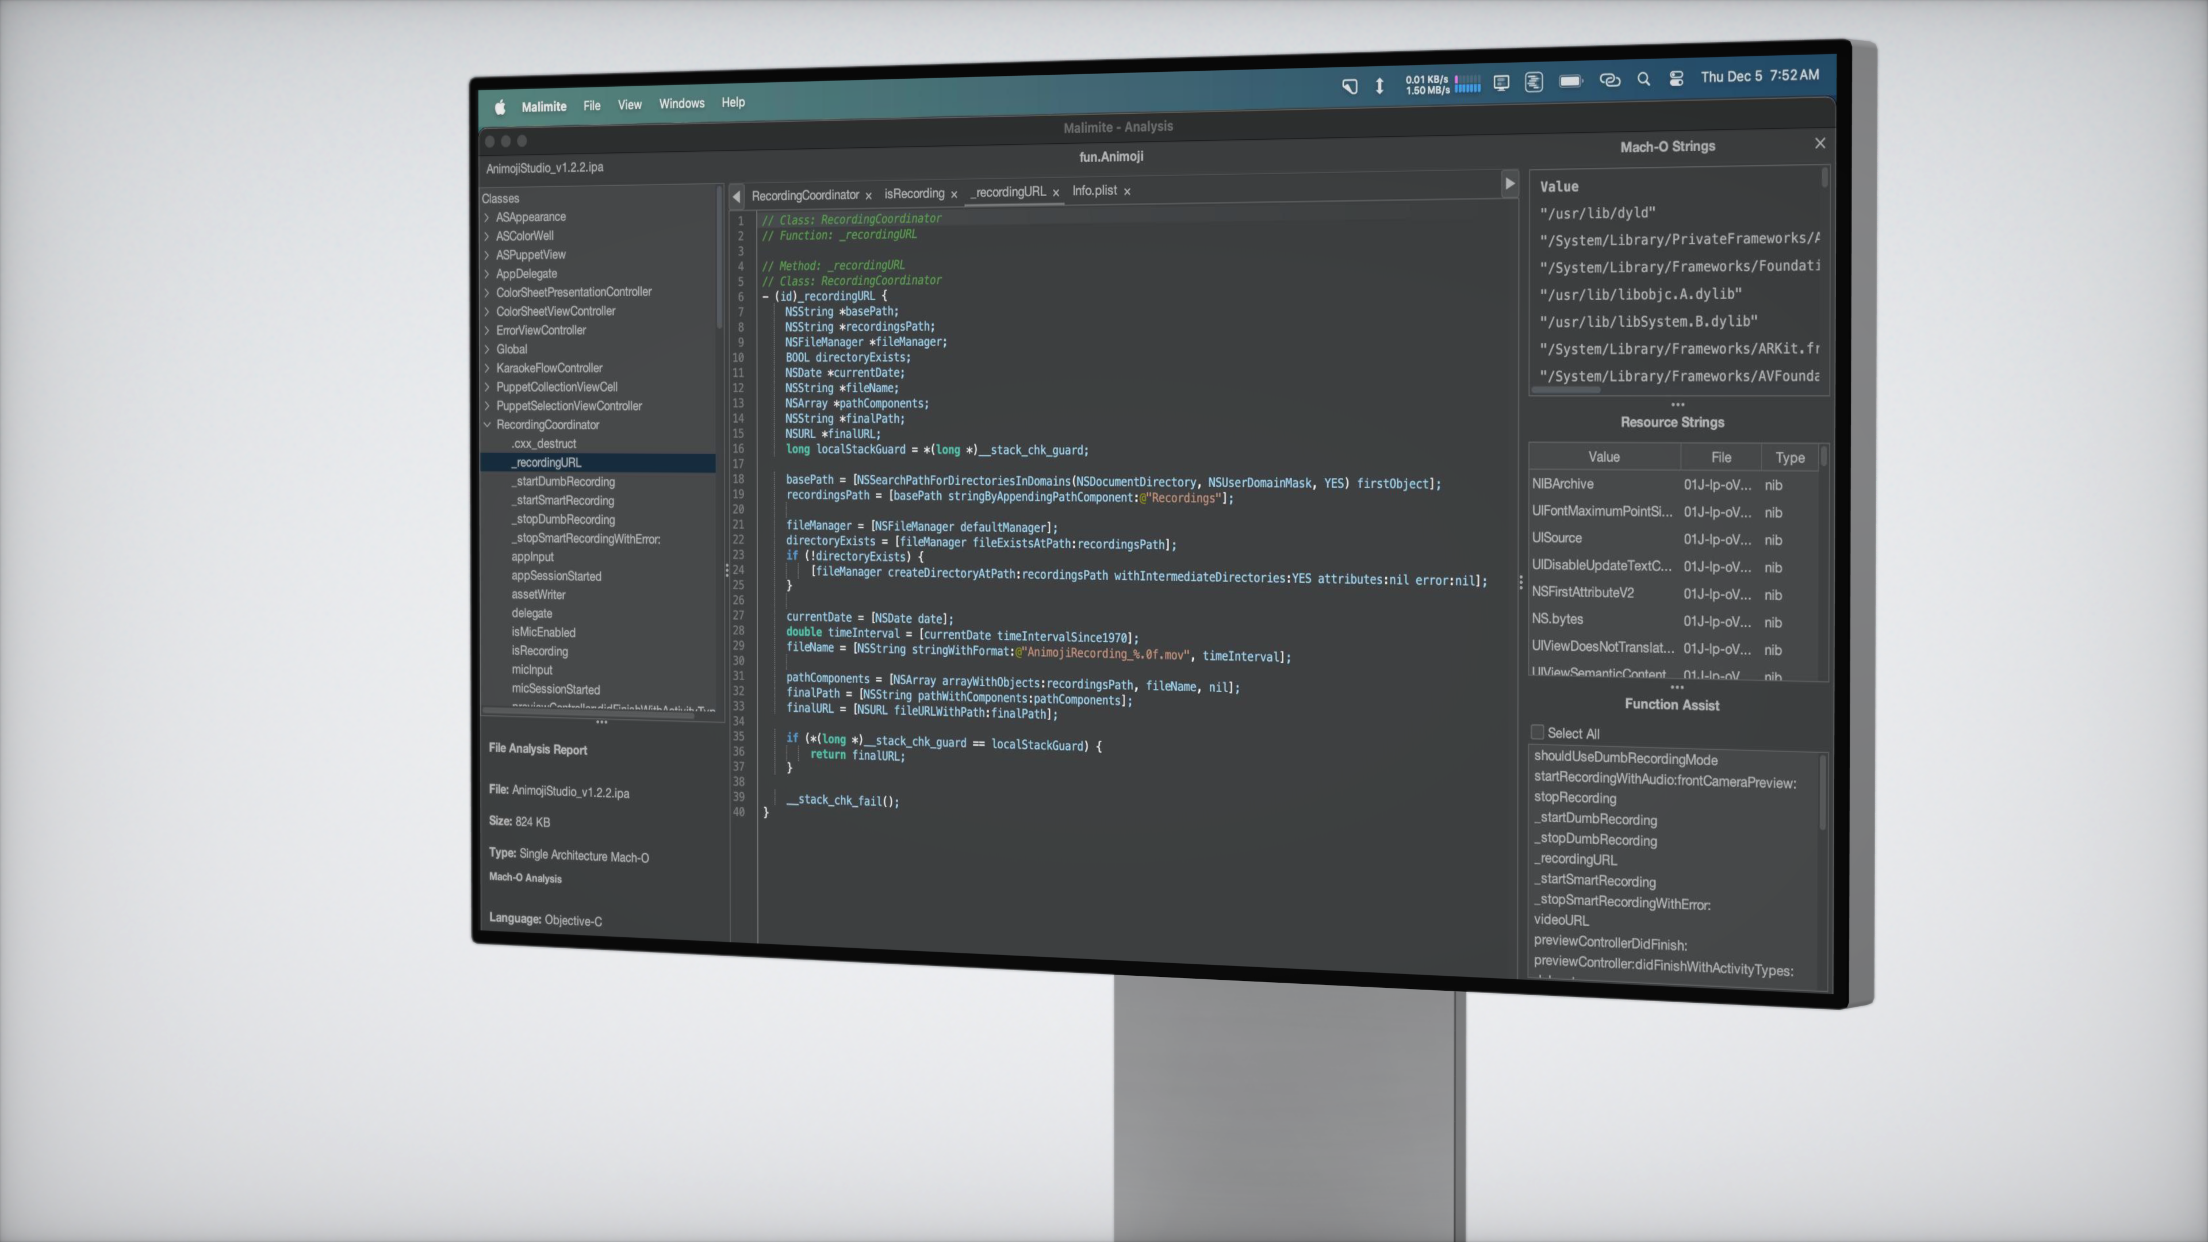Image resolution: width=2208 pixels, height=1242 pixels.
Task: Switch to the Info.plist tab
Action: 1095,190
